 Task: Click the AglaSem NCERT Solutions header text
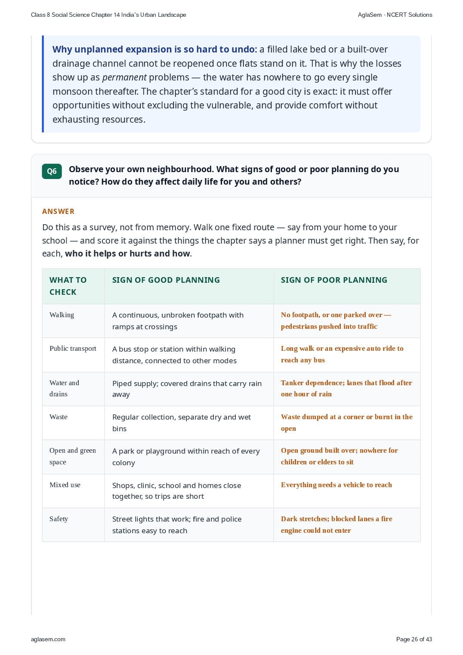pyautogui.click(x=395, y=15)
